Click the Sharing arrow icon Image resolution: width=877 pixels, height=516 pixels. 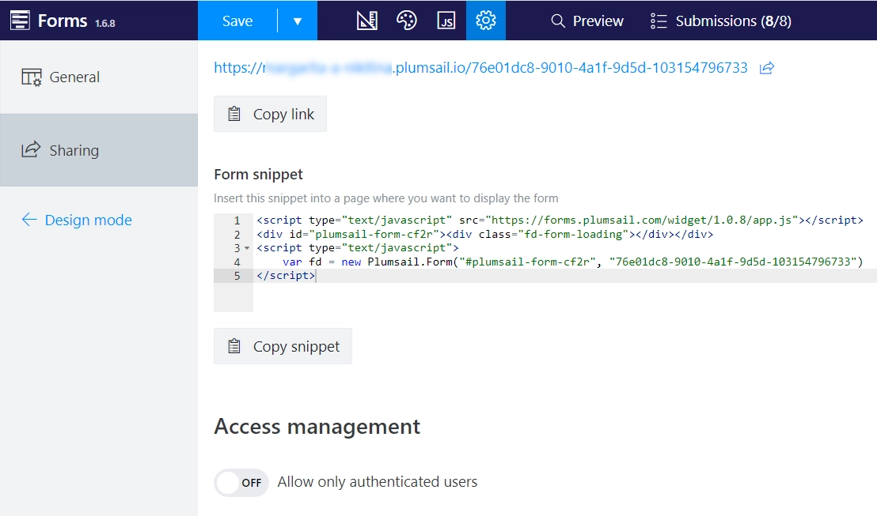32,149
